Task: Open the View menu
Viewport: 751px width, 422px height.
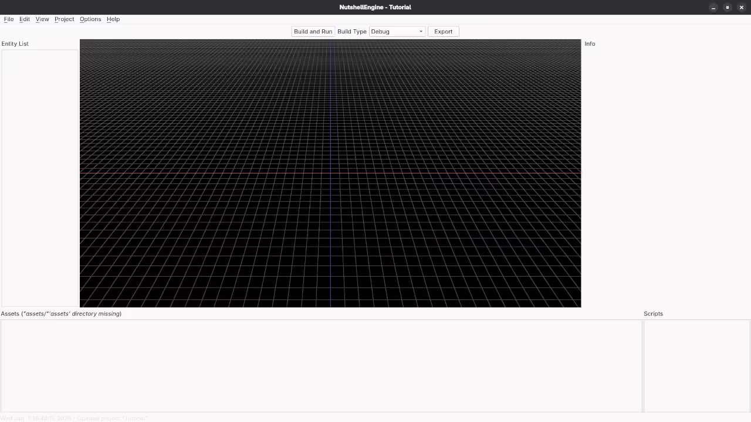Action: coord(42,19)
